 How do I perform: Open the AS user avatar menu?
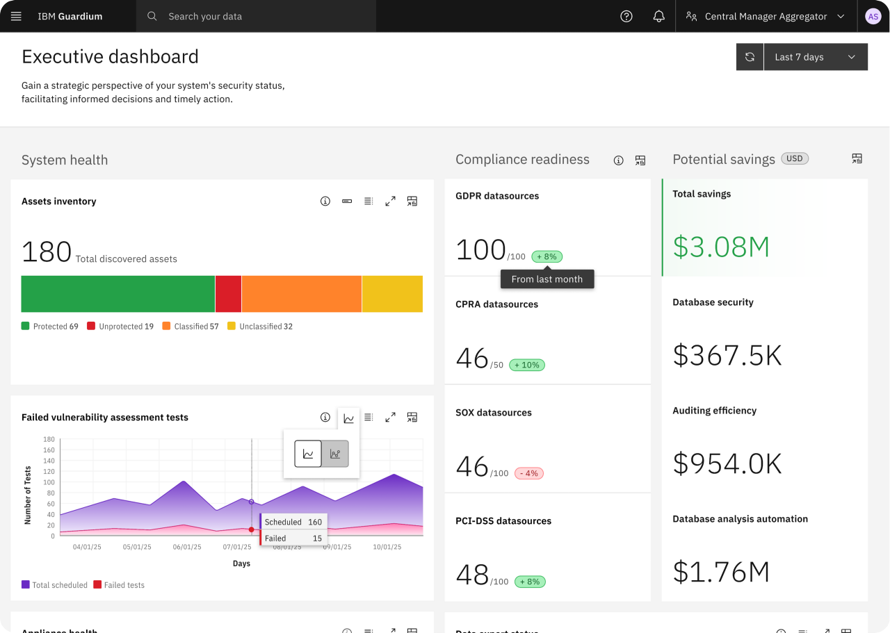(x=873, y=16)
